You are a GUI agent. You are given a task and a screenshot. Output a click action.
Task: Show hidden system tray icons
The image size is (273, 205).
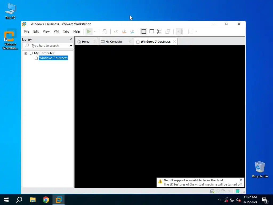point(219,200)
